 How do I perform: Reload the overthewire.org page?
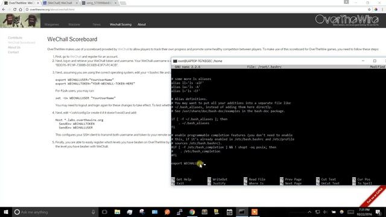[14, 10]
